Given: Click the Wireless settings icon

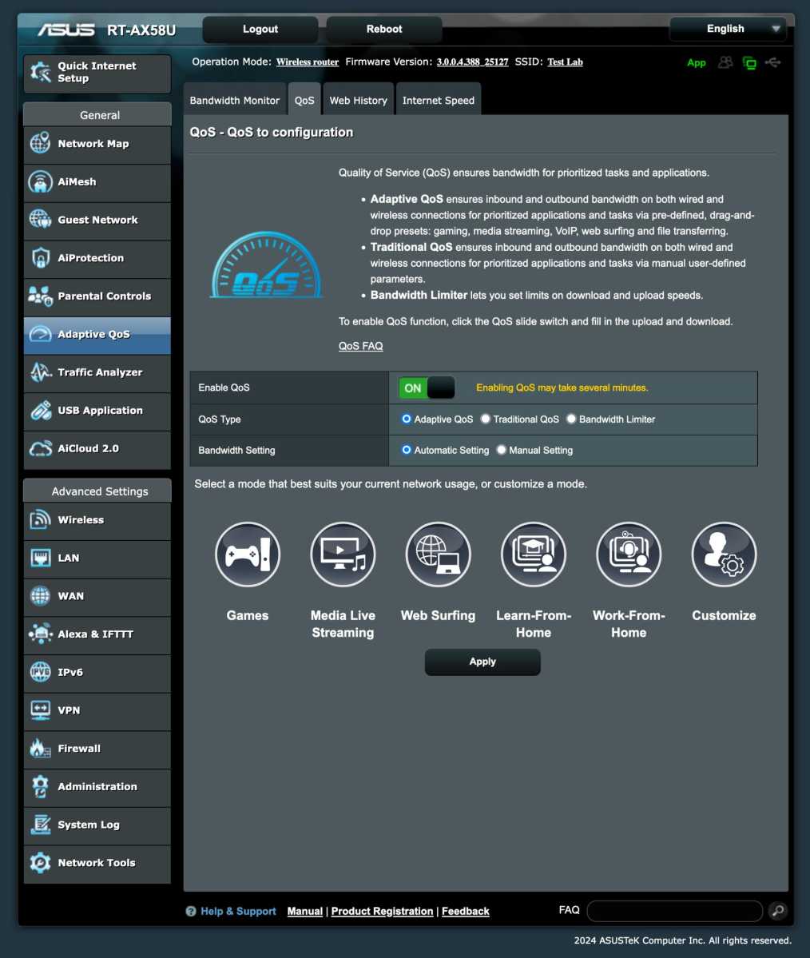Looking at the screenshot, I should 40,520.
